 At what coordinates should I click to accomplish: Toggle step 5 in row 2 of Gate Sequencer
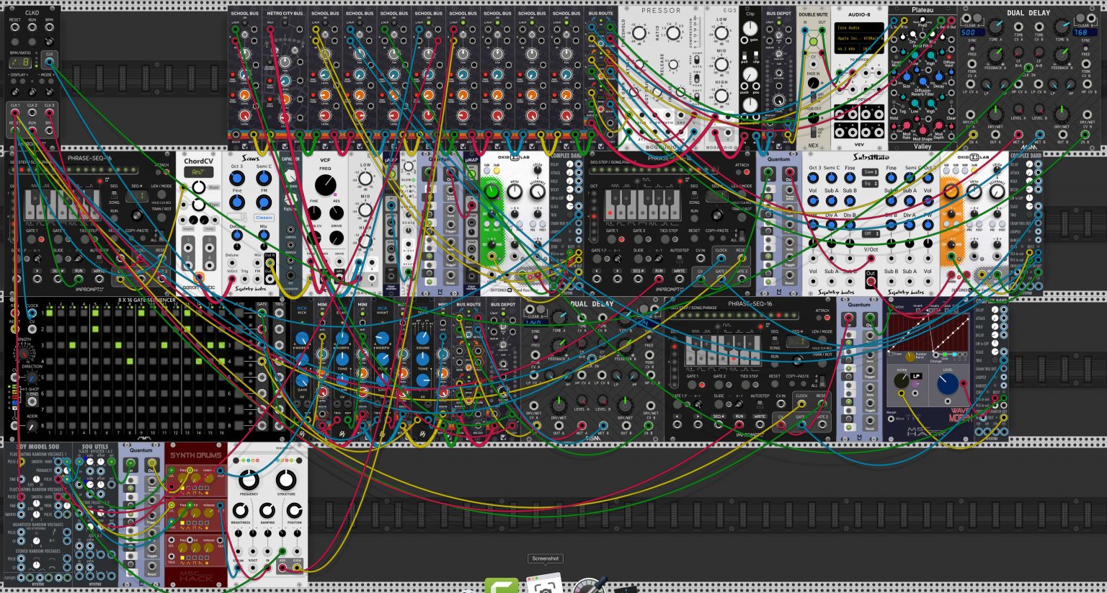click(x=95, y=329)
